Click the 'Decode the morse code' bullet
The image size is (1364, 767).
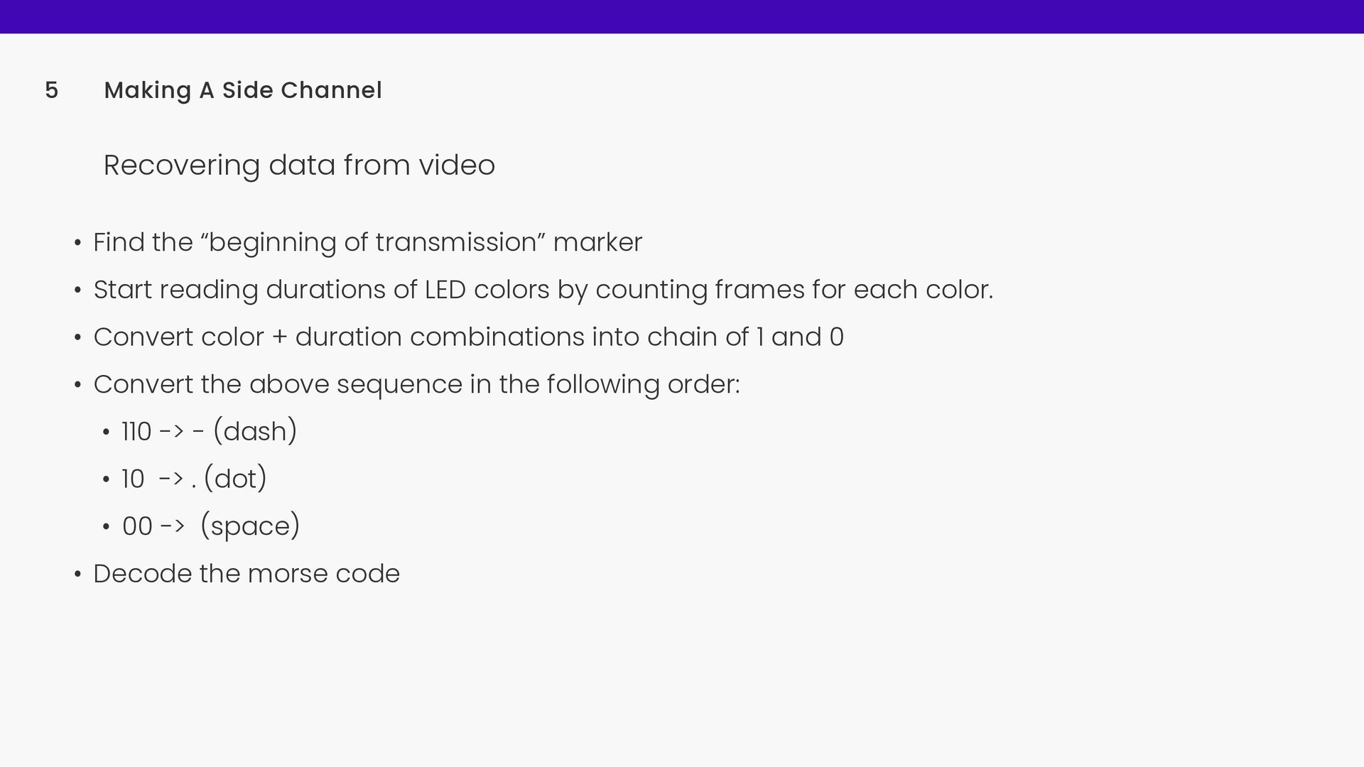pos(247,573)
